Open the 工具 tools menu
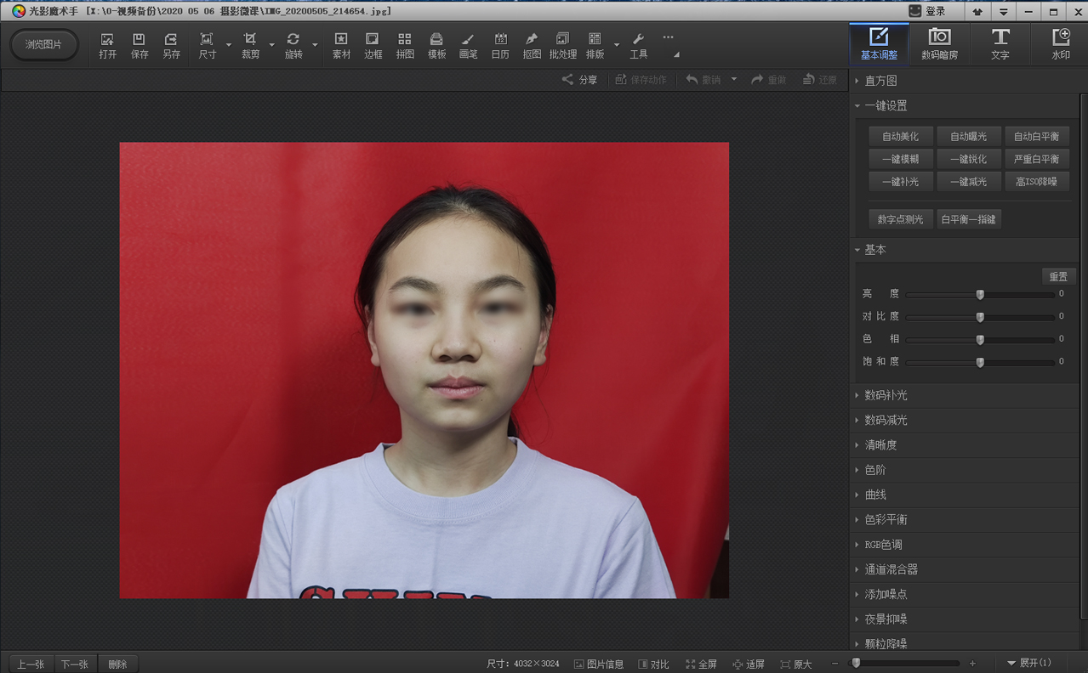 pos(638,46)
